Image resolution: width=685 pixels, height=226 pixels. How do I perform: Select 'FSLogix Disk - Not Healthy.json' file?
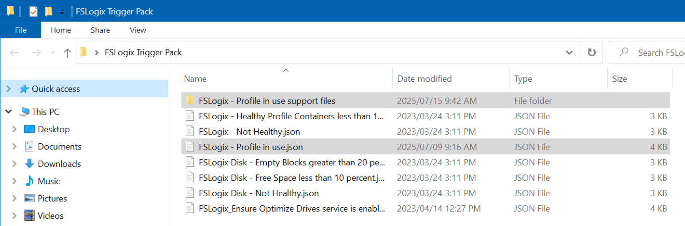click(x=425, y=193)
